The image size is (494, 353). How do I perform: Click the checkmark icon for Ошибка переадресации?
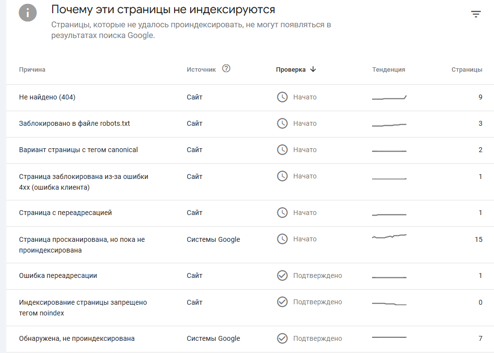click(x=282, y=275)
